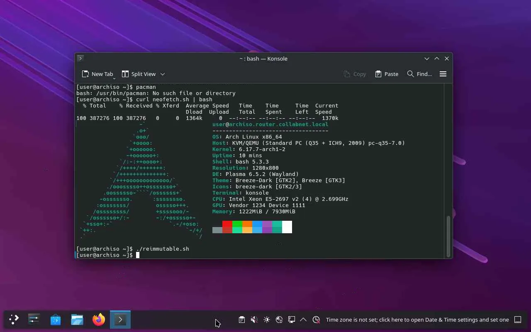Click the Konsole title text "~ : bash — Konsole"
This screenshot has height=332, width=531.
coord(263,59)
